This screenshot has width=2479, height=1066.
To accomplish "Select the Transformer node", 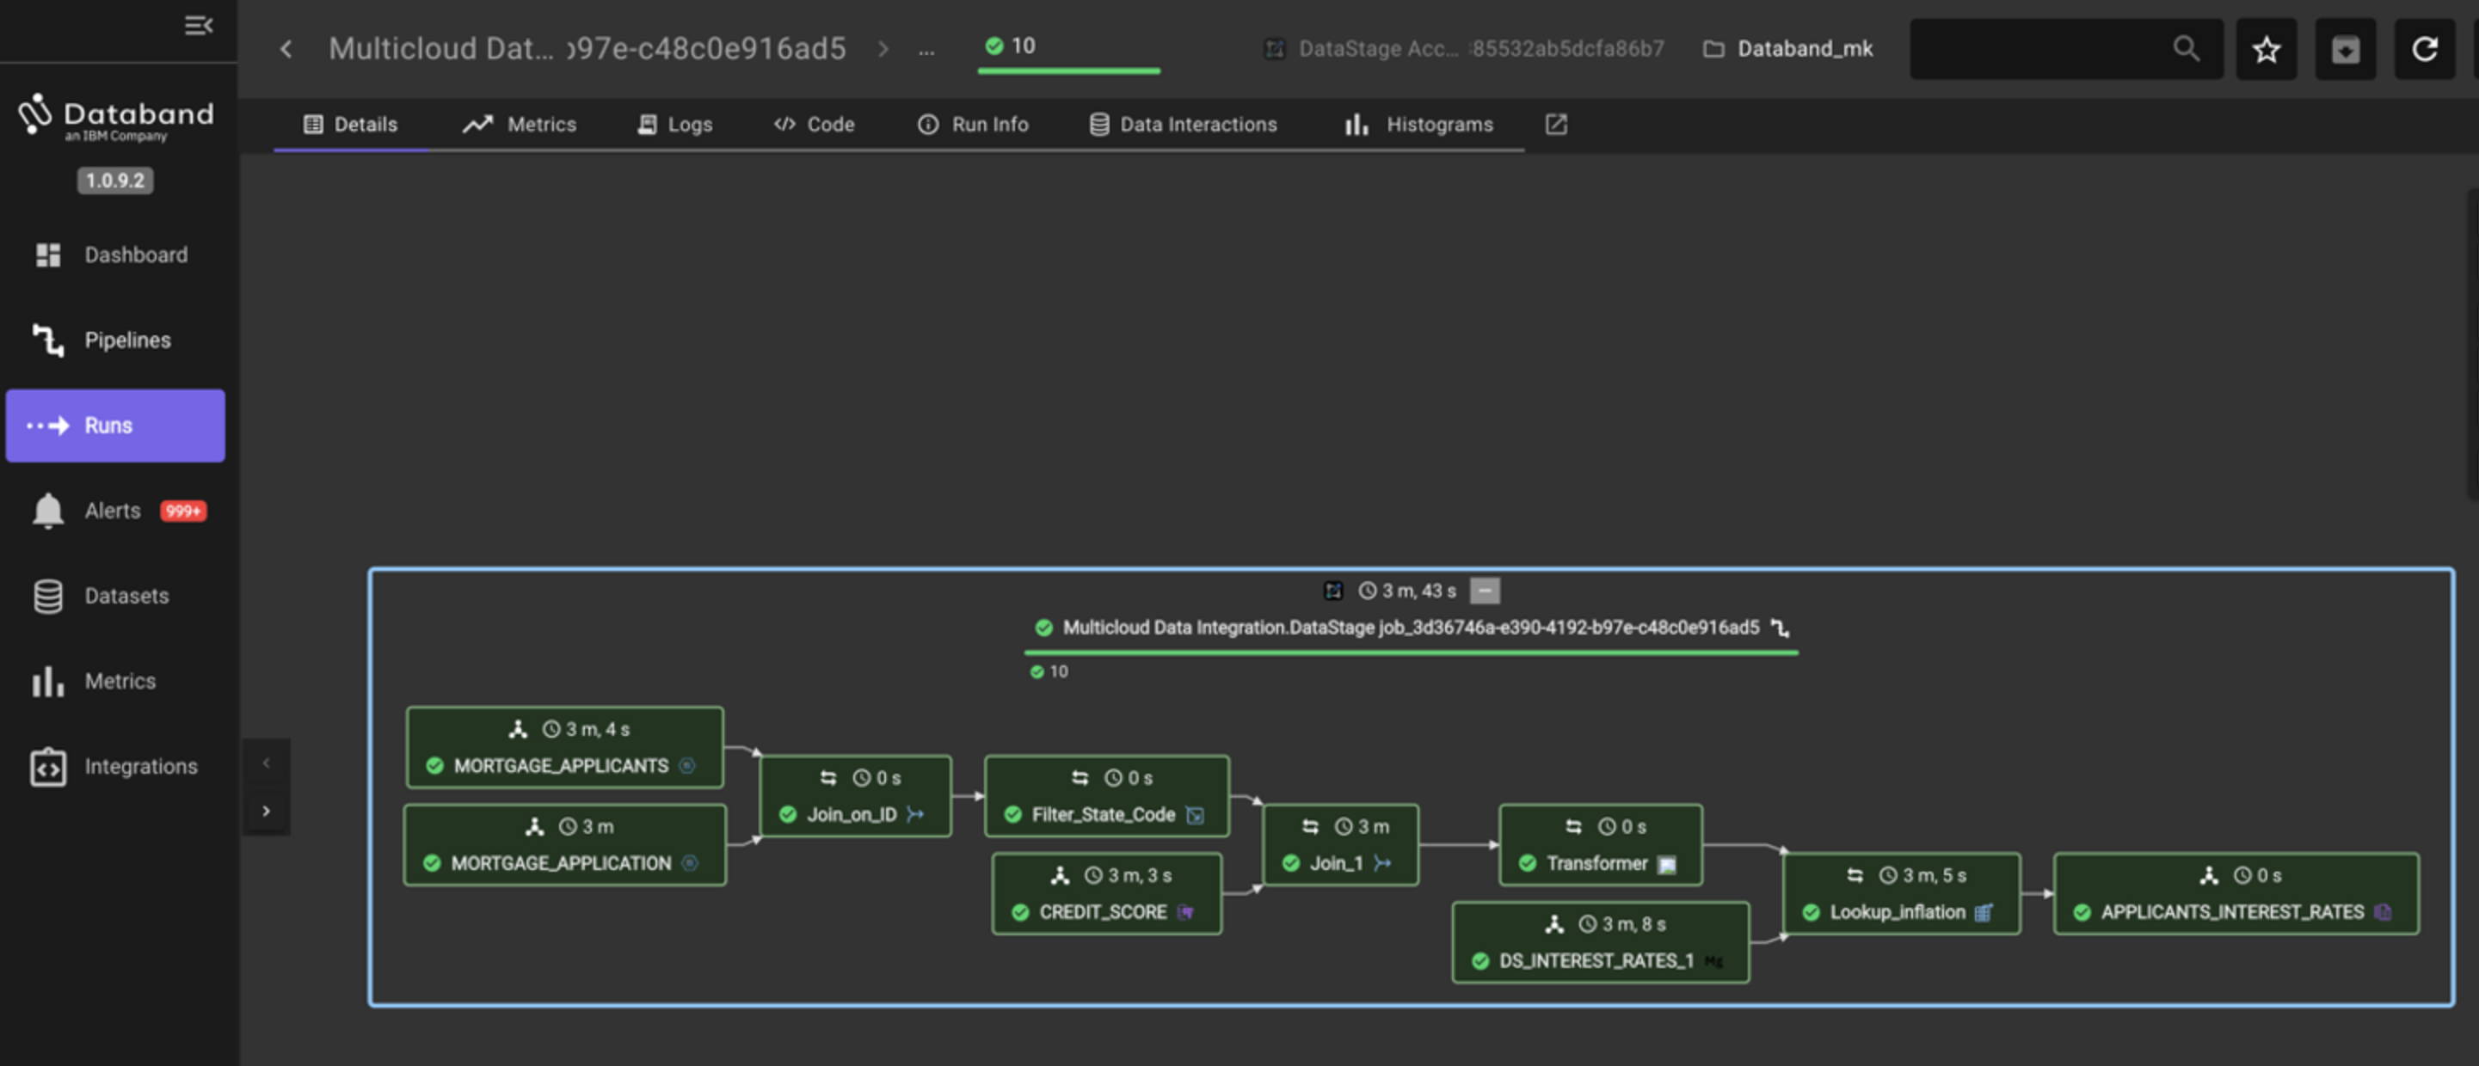I will coord(1601,845).
